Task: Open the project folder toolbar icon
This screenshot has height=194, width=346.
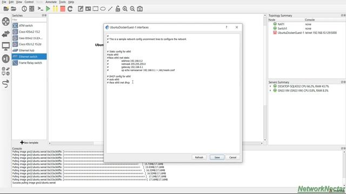Action: (14, 9)
